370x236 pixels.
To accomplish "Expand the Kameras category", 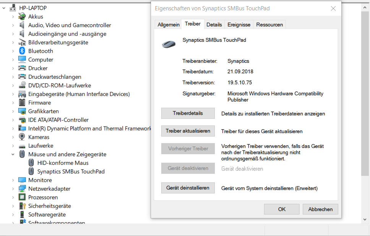I will (x=13, y=137).
